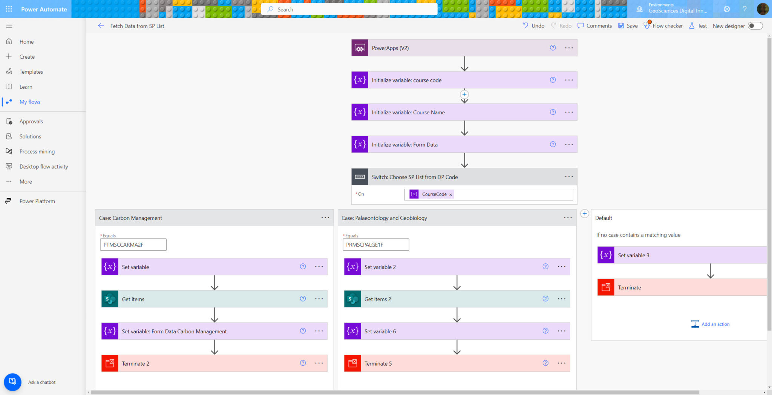Click the search box in the top bar
This screenshot has height=395, width=772.
point(349,9)
